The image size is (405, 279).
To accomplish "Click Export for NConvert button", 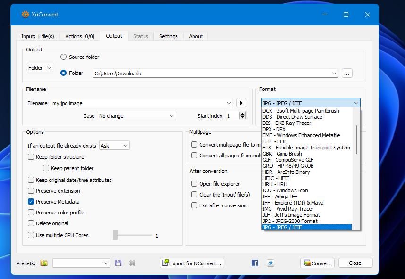I will [192, 263].
